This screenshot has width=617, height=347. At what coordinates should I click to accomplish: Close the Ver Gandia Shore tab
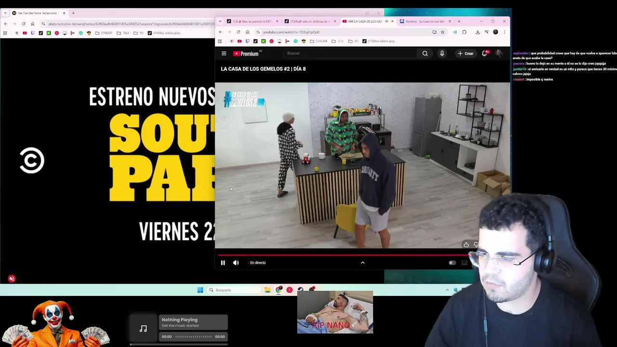[64, 13]
